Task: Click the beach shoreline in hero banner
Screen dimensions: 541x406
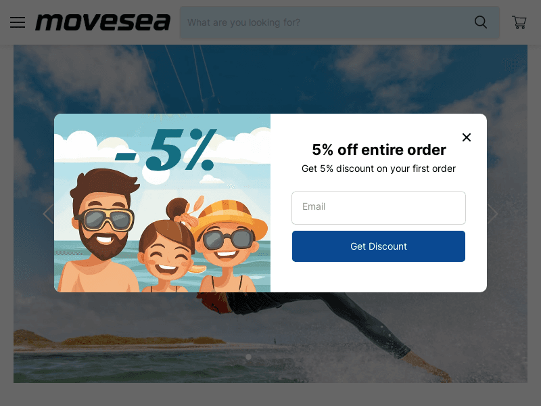Action: click(121, 343)
